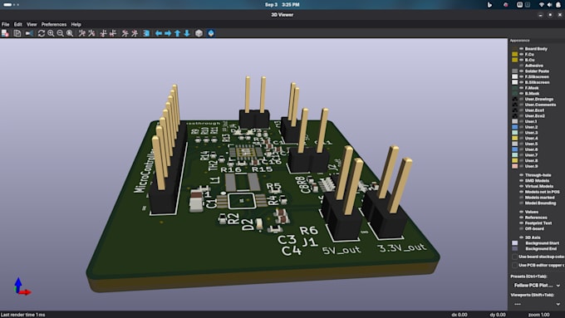
Task: Toggle visibility of References text
Action: [x=522, y=218]
